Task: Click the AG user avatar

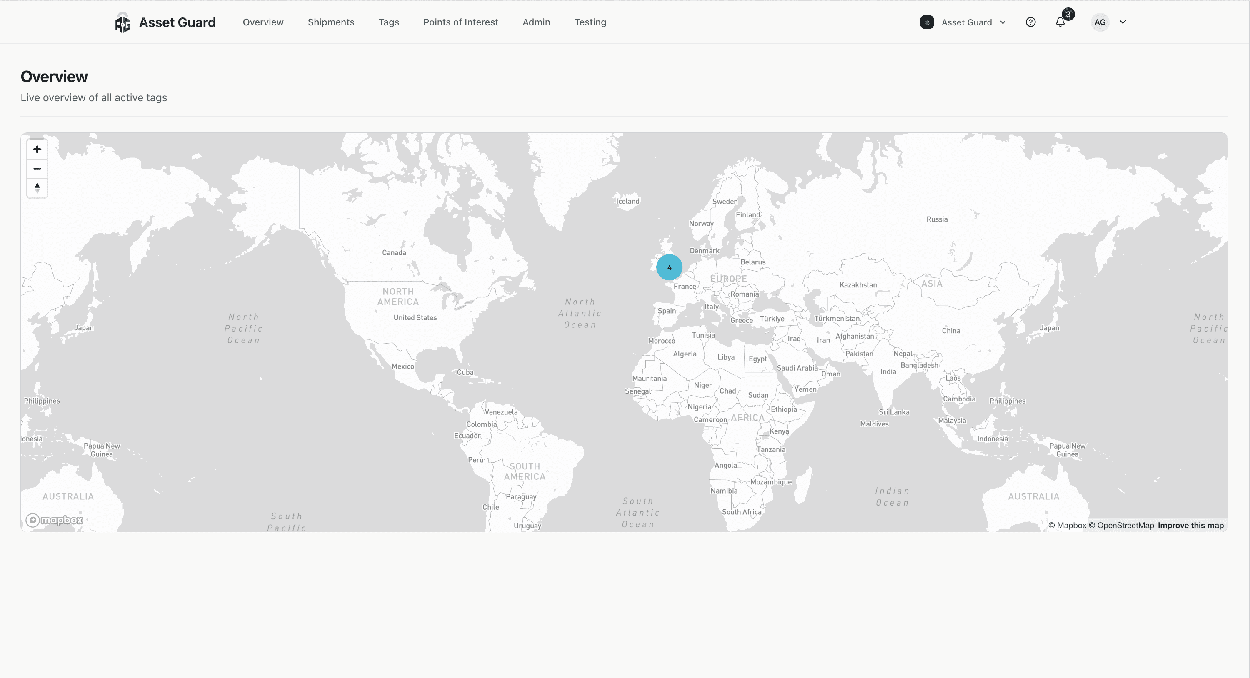Action: coord(1100,22)
